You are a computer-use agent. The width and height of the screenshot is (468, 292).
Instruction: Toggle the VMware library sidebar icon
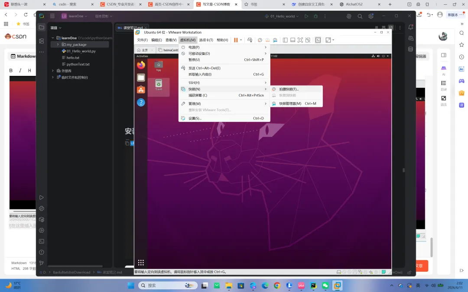(285, 40)
